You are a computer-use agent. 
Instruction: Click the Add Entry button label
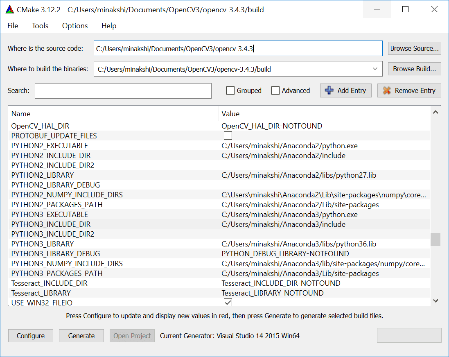352,90
